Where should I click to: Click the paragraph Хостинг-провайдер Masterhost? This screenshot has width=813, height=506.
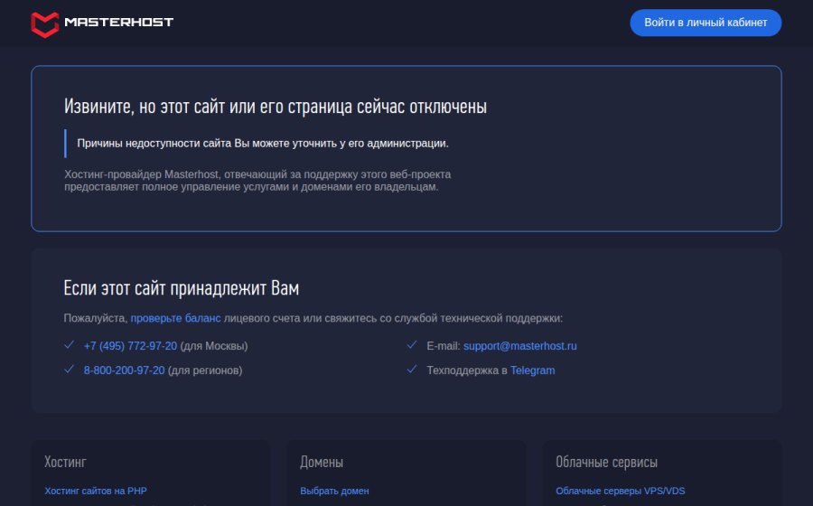pyautogui.click(x=257, y=181)
